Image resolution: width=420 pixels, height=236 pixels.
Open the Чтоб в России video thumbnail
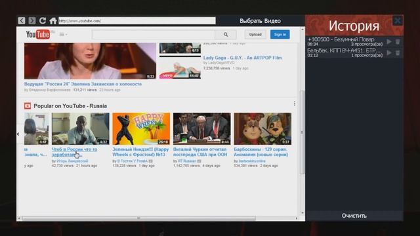coord(80,128)
